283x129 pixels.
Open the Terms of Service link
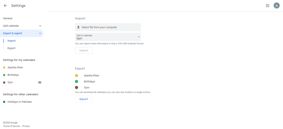(11, 126)
